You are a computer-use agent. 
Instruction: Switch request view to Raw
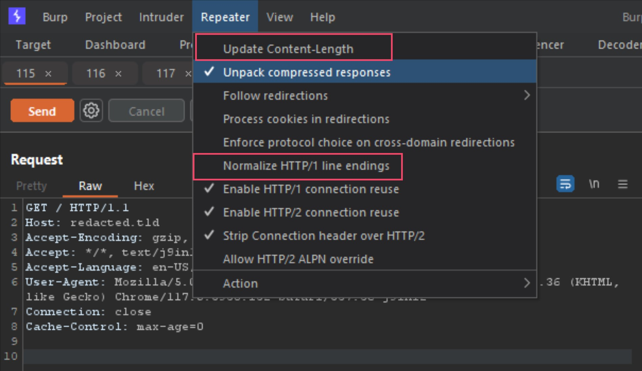coord(90,186)
